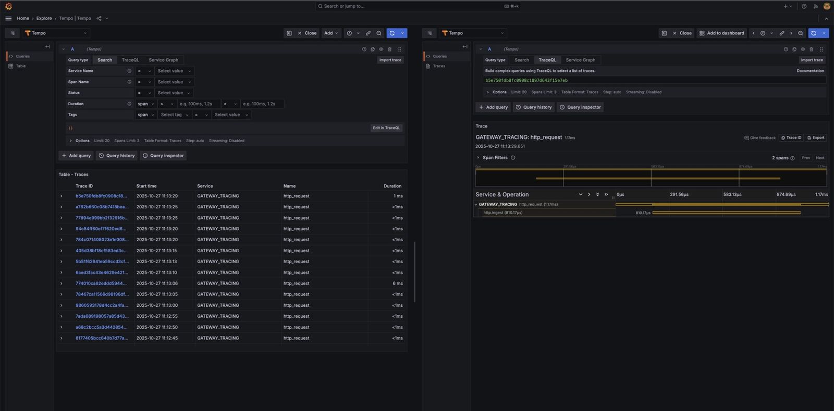Open trace link a782b660c08b7418bea
This screenshot has width=834, height=411.
point(102,207)
